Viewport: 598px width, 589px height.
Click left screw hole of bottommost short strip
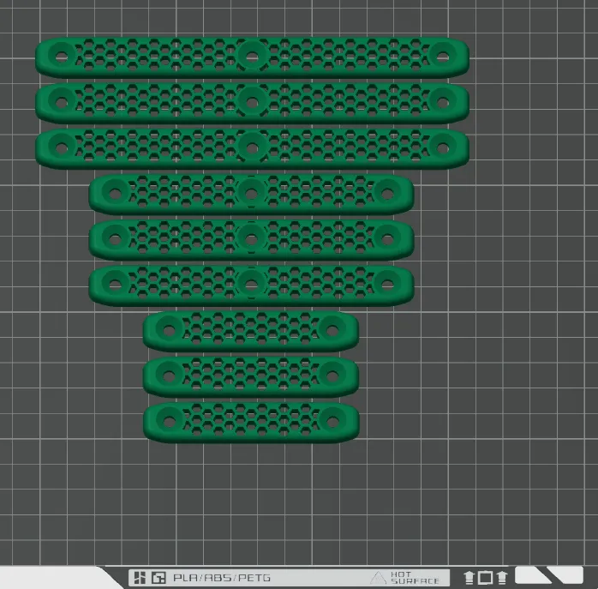(x=170, y=422)
